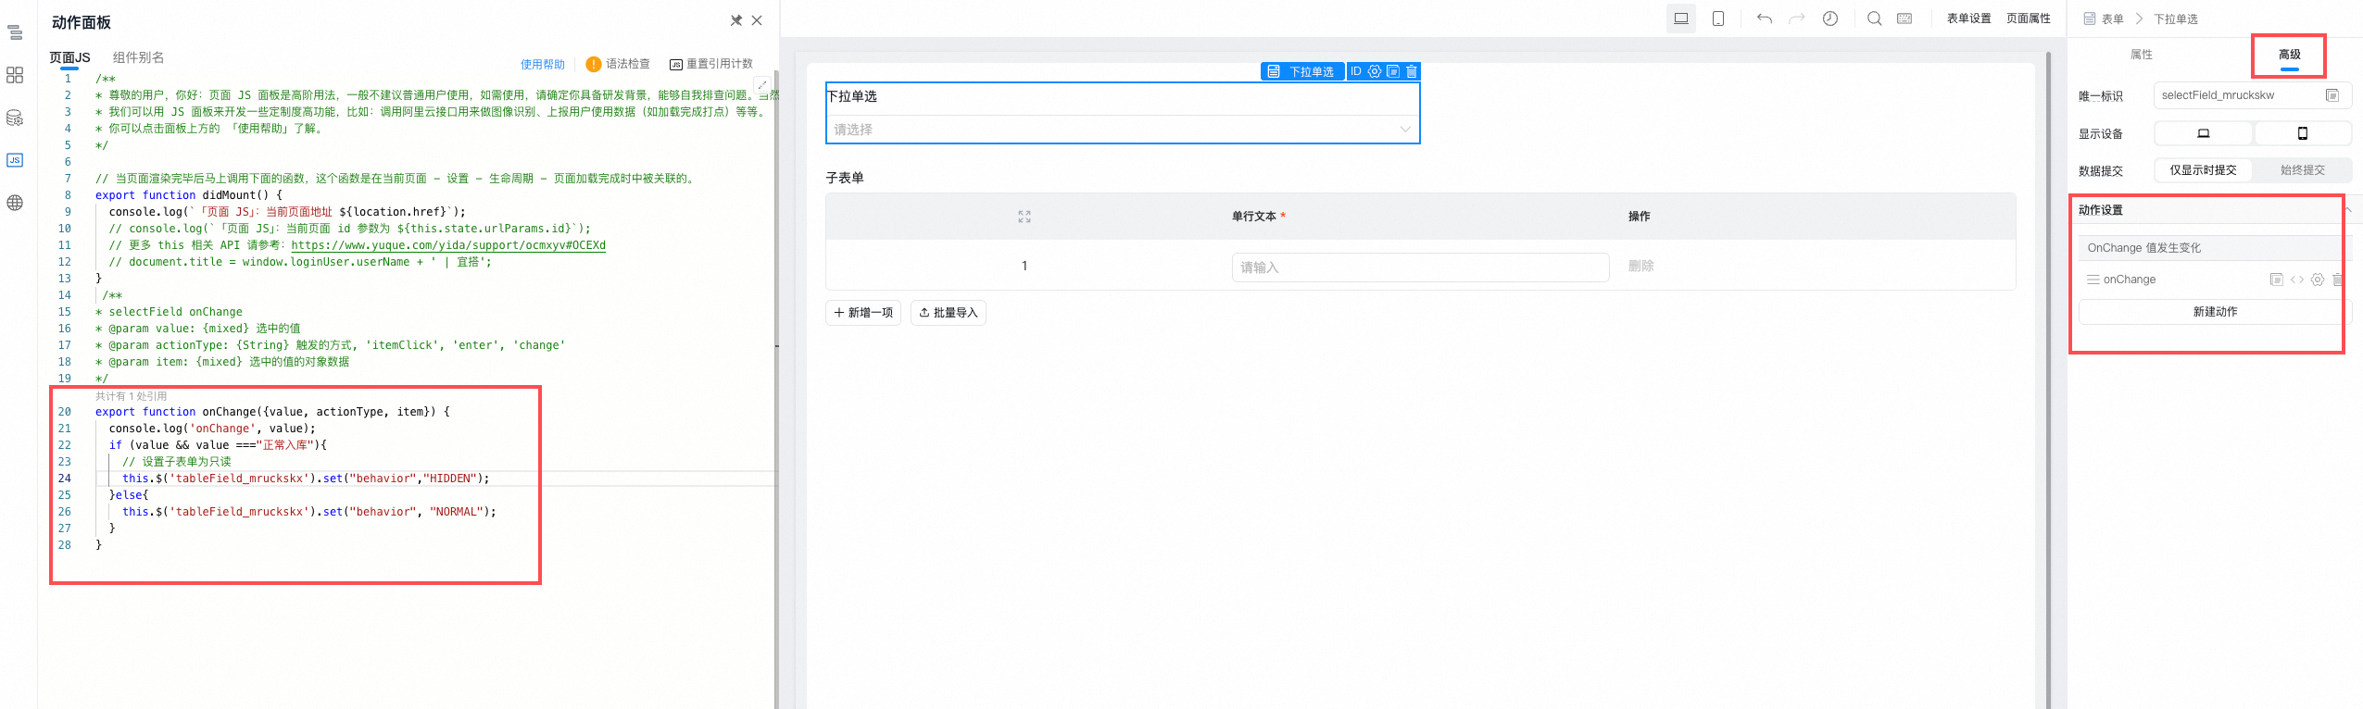Image resolution: width=2363 pixels, height=709 pixels.
Task: Click the dropdown component label 下拉单选
Action: (x=852, y=96)
